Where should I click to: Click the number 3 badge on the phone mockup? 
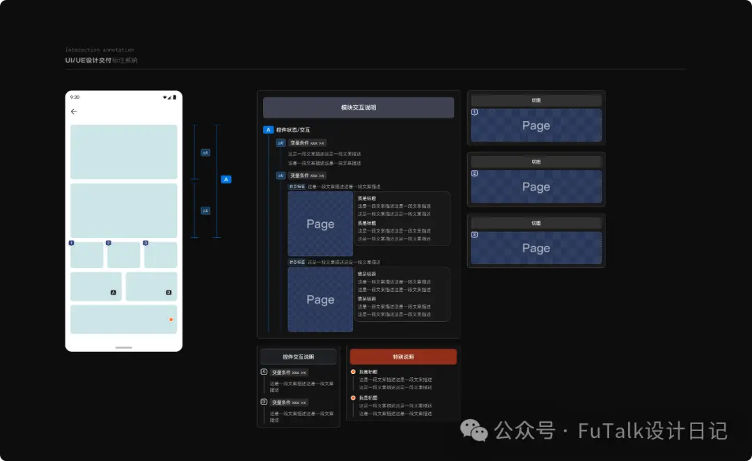(x=146, y=243)
